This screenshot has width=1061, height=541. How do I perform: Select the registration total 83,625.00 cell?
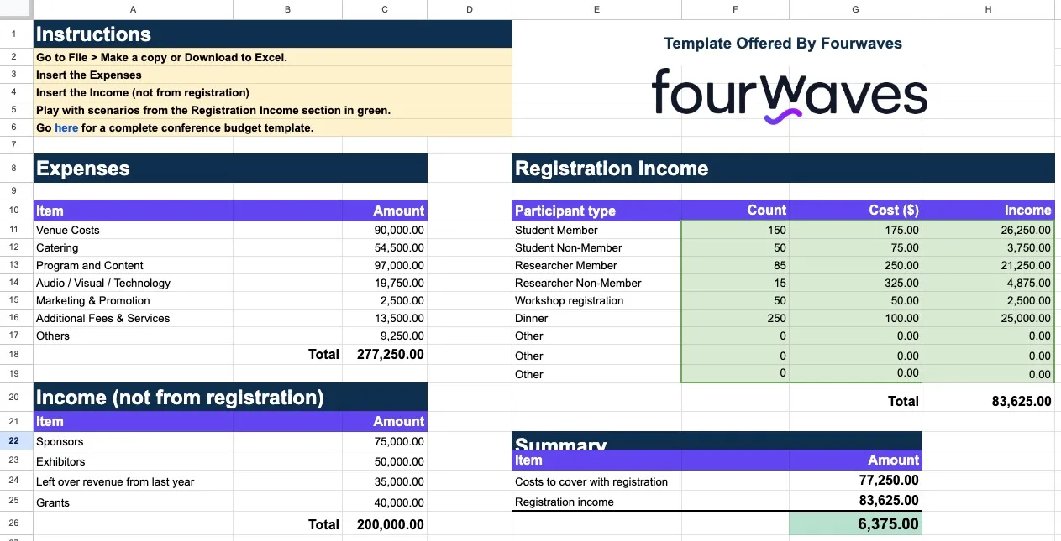[x=988, y=401]
